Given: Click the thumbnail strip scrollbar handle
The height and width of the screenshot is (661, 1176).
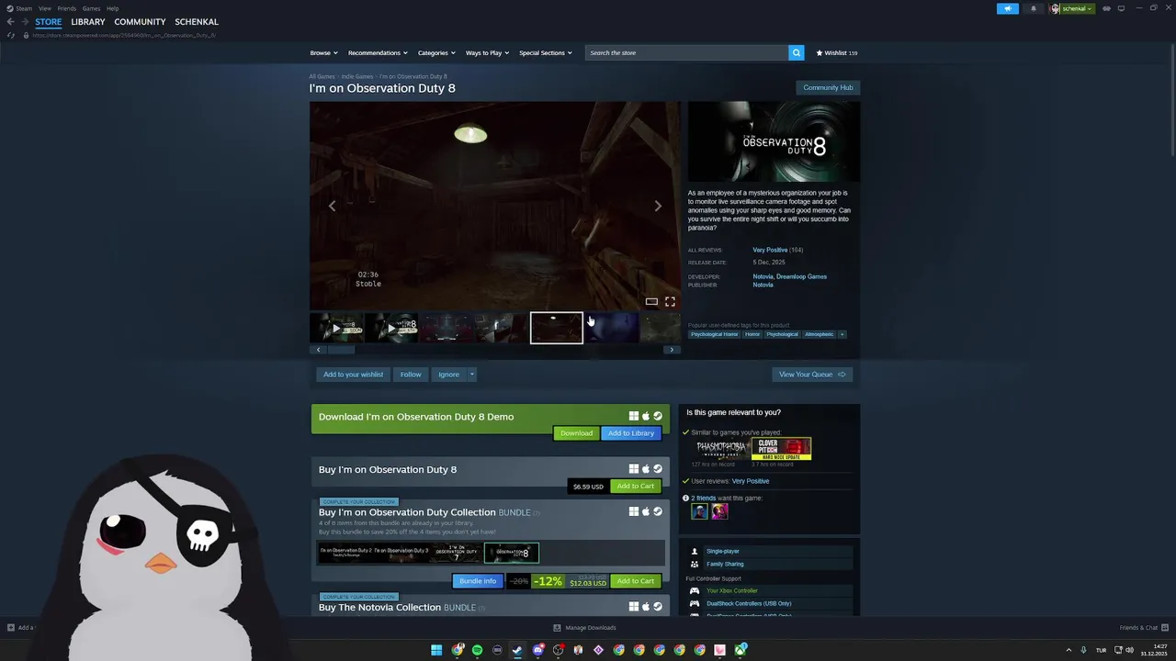Looking at the screenshot, I should pos(341,350).
